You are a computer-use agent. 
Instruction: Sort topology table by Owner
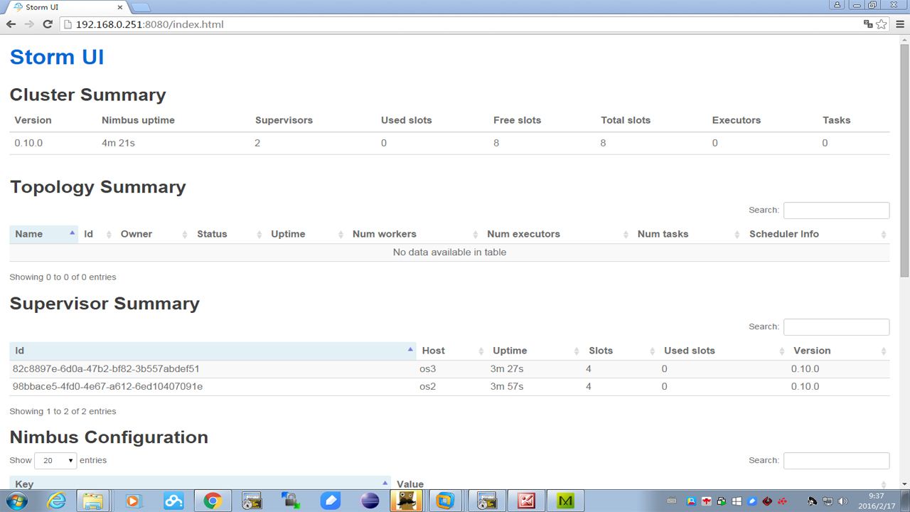point(153,234)
